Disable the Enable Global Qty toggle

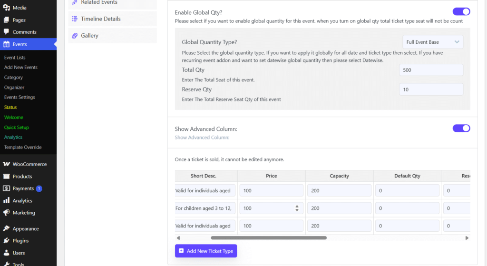461,11
